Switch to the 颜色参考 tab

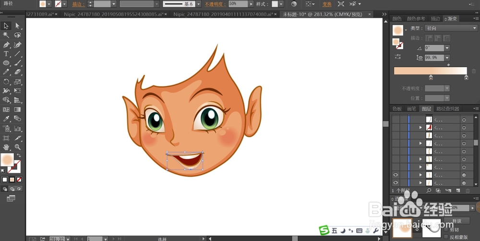point(416,19)
